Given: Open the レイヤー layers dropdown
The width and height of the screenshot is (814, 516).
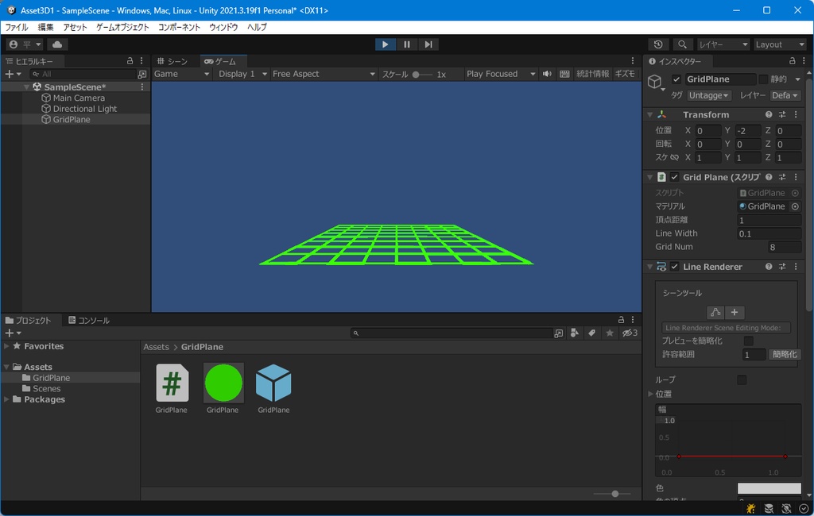Looking at the screenshot, I should 723,44.
